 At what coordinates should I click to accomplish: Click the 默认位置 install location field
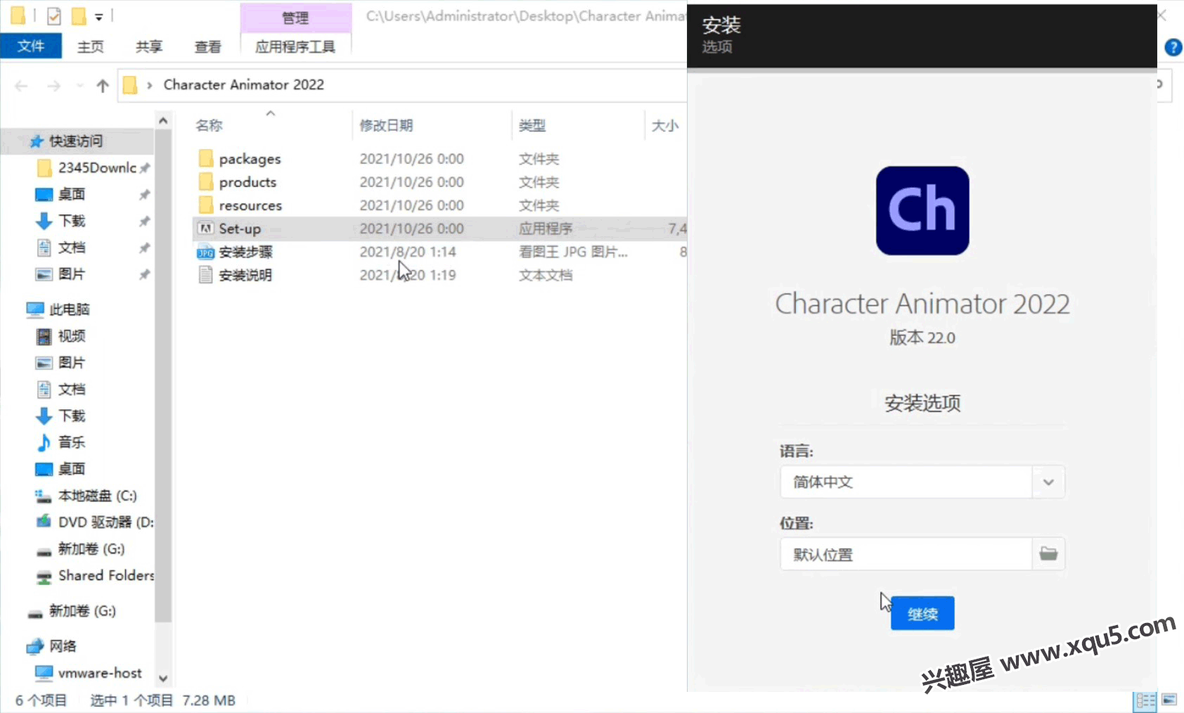pos(906,554)
